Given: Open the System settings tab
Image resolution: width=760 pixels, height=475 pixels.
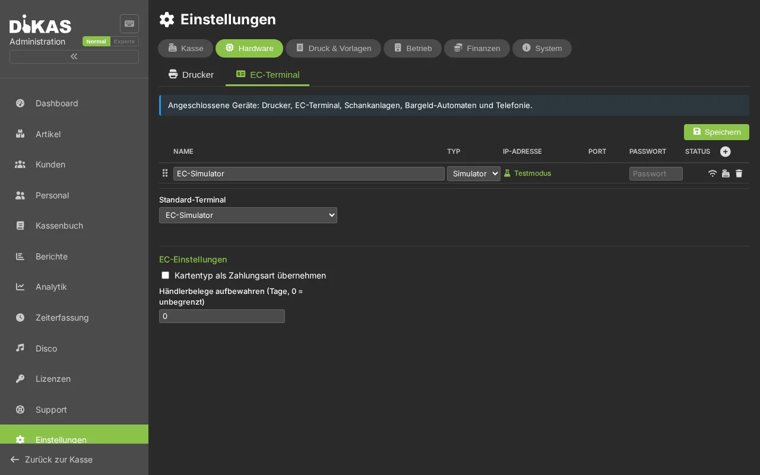Looking at the screenshot, I should coord(542,48).
